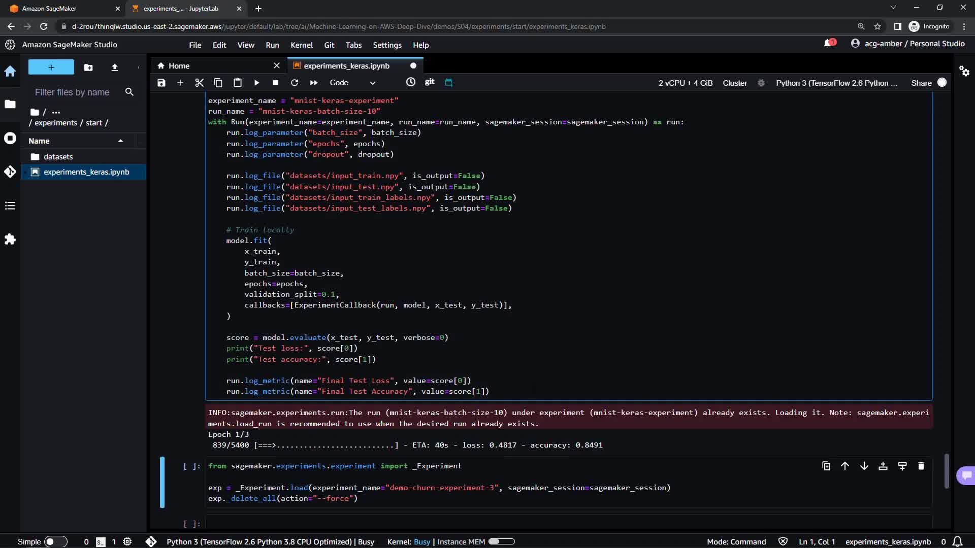Open the Kernel menu

(301, 45)
